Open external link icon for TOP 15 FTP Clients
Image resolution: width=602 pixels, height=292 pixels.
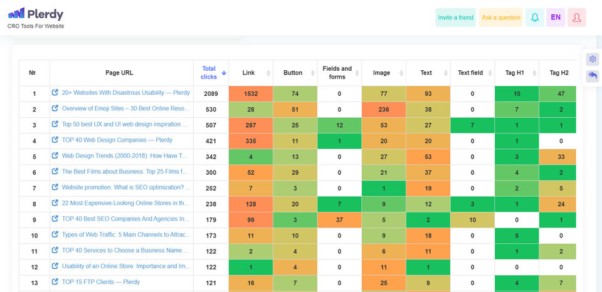tap(55, 283)
